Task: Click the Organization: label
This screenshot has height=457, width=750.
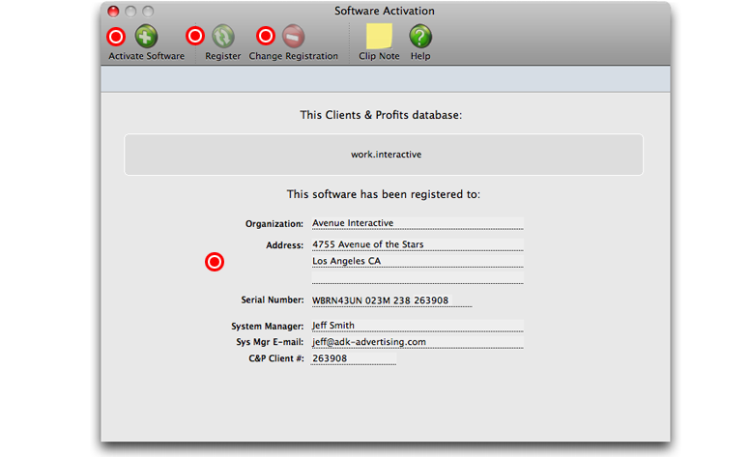Action: [274, 224]
